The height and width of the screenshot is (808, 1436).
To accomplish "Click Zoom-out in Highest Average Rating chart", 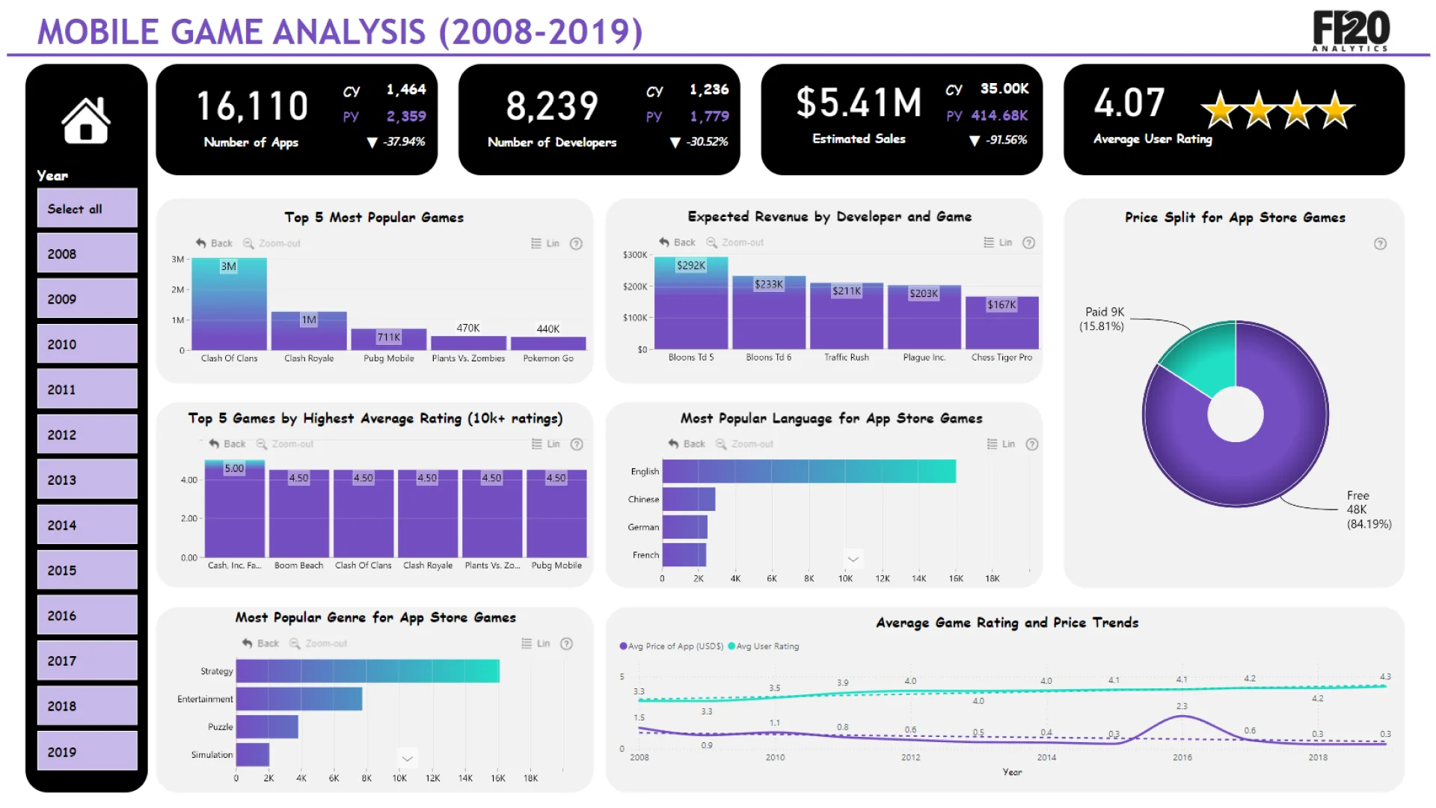I will tap(284, 444).
